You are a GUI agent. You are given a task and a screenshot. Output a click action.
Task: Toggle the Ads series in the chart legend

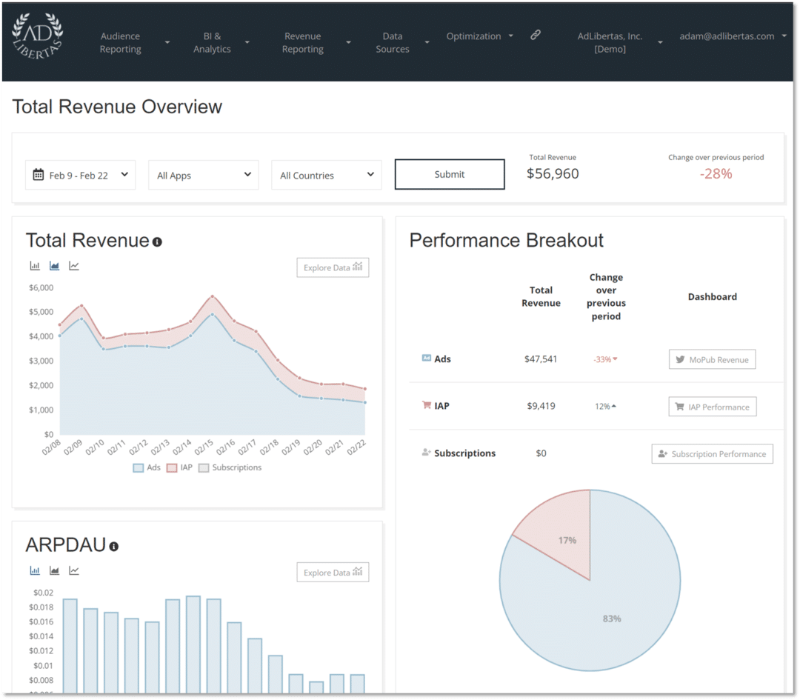[x=146, y=467]
